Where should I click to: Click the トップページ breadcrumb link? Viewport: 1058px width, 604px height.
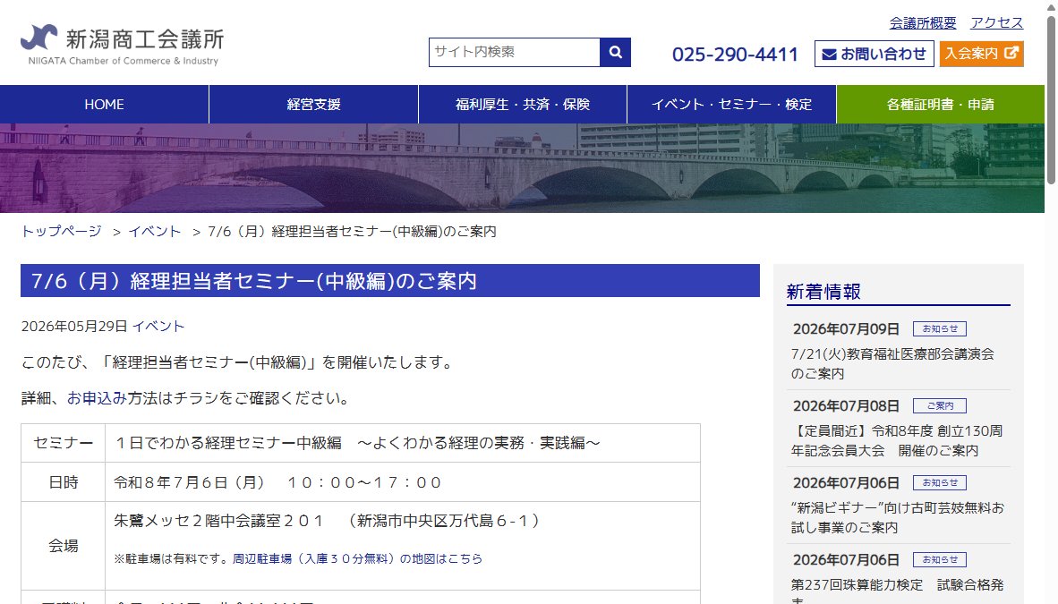tap(62, 232)
